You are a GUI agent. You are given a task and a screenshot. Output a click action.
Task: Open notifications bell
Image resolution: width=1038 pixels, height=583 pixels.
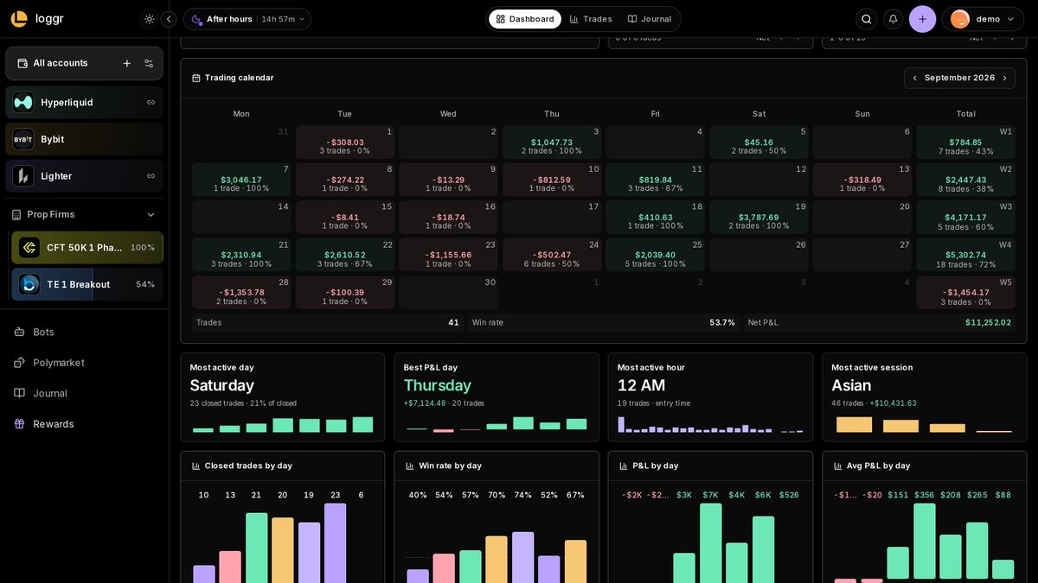[x=893, y=19]
